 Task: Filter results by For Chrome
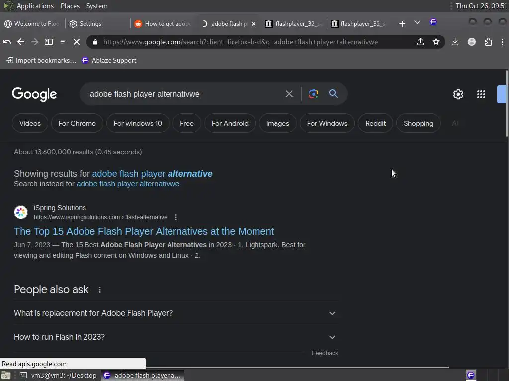coord(77,123)
